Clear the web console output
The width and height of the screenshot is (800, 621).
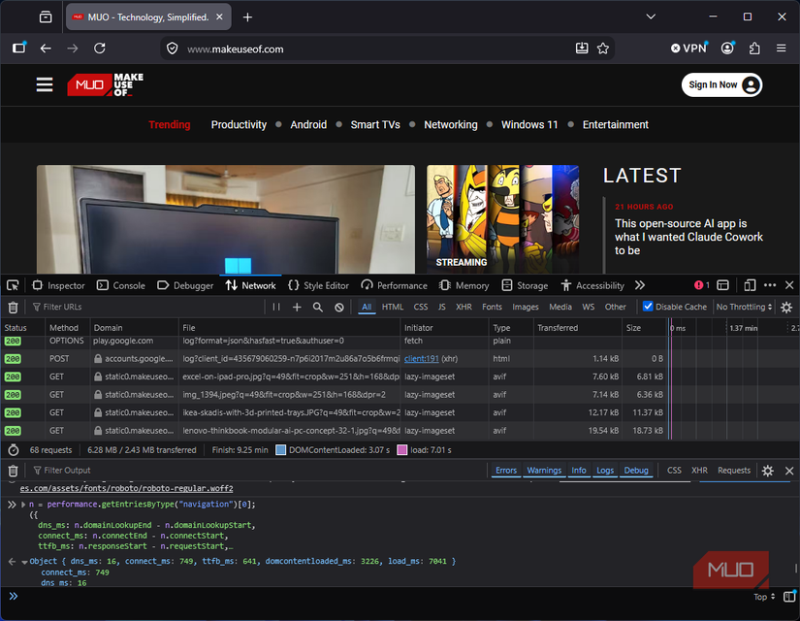pos(13,471)
